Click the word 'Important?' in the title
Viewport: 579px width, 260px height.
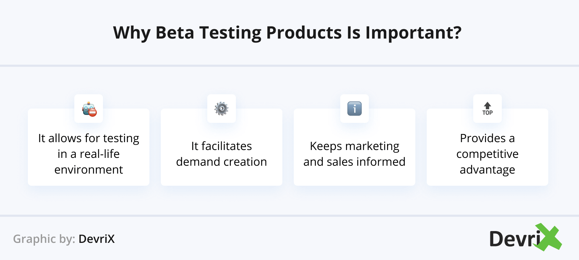point(413,32)
